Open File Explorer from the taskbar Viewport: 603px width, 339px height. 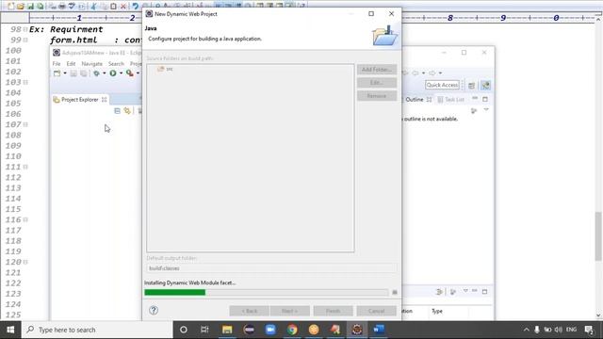(x=227, y=330)
